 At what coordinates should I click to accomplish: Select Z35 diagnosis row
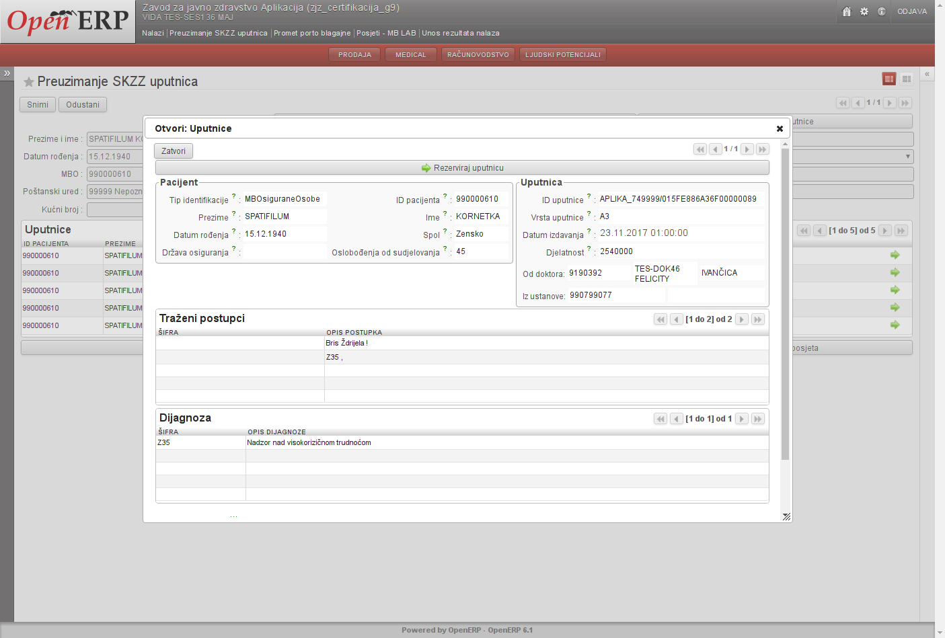coord(462,443)
